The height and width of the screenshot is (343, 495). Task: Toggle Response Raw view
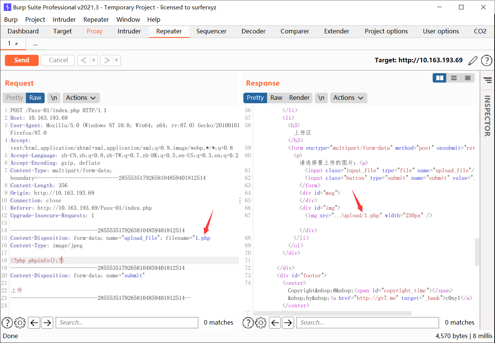click(276, 98)
